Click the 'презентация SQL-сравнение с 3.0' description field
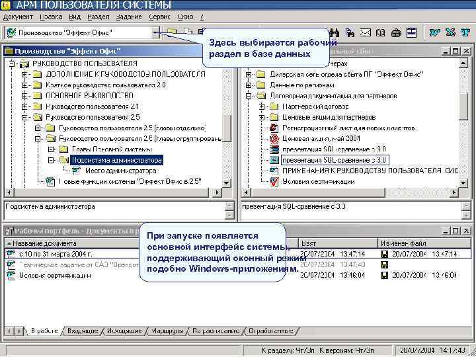Screen dimensions: 476x357 point(352,210)
